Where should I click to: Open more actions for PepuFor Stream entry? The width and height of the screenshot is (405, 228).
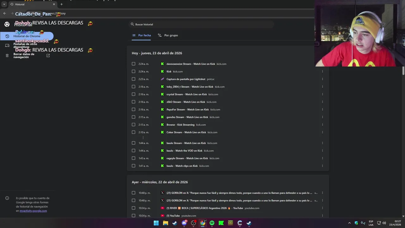(x=322, y=110)
